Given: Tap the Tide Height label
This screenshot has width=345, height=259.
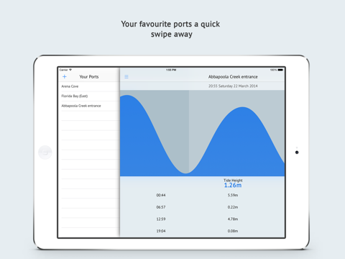Looking at the screenshot, I should 233,181.
